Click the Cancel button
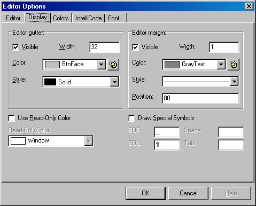Screen dimensions: 256x206 click(188, 193)
